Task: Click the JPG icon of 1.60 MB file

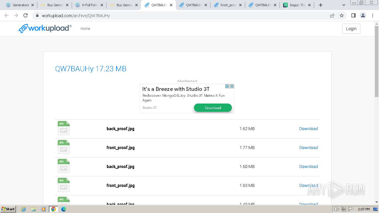Action: pos(64,166)
